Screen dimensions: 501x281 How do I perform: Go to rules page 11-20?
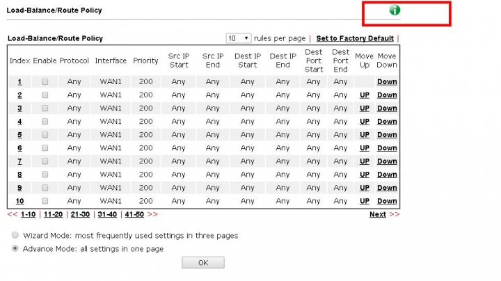tap(53, 214)
